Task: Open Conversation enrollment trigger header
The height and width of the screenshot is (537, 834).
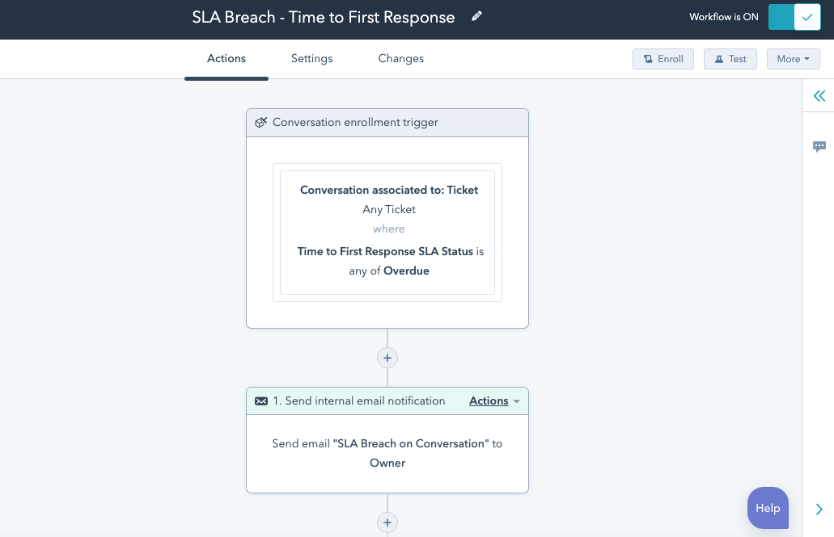Action: pos(387,123)
